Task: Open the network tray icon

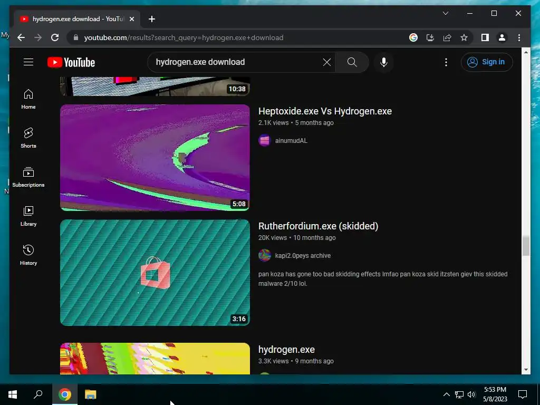Action: coord(459,394)
